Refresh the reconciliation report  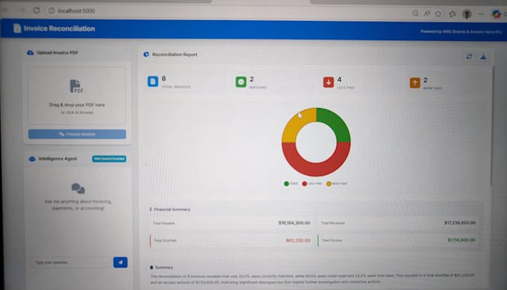(469, 57)
